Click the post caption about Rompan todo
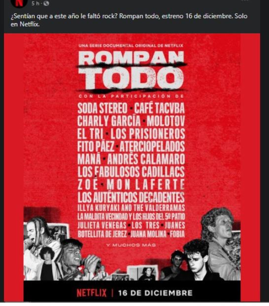 [x=129, y=20]
